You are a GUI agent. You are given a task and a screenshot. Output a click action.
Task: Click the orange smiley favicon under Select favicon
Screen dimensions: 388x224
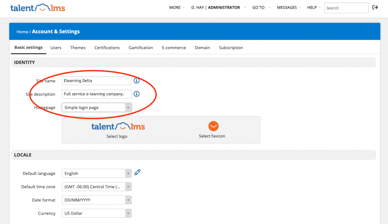pyautogui.click(x=213, y=126)
